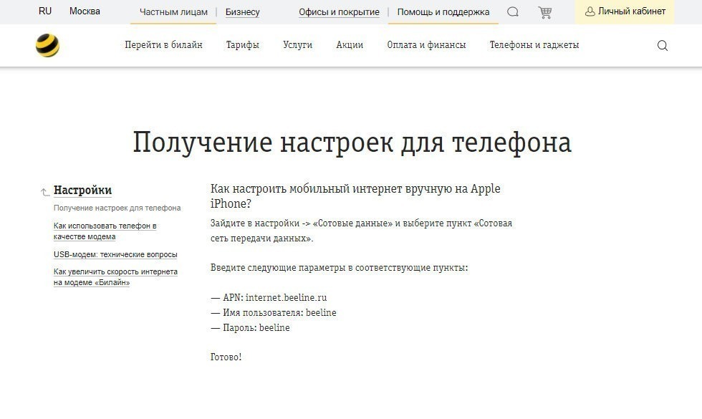Viewport: 702px width, 419px height.
Task: Open search using the magnifier beside Телефоны и гаджеты
Action: point(663,45)
